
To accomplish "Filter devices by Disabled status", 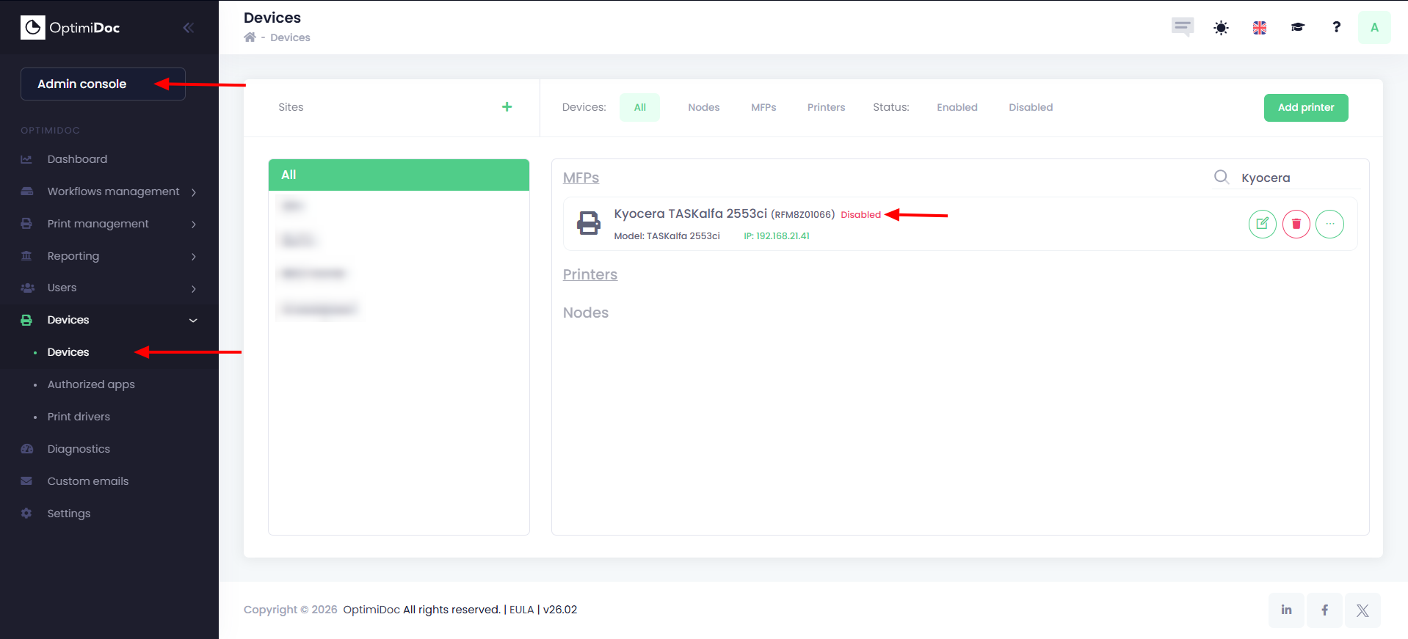I will (x=1030, y=107).
